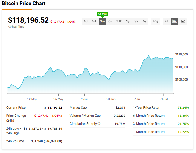Click the chart's July peak near $120,000

(149, 55)
